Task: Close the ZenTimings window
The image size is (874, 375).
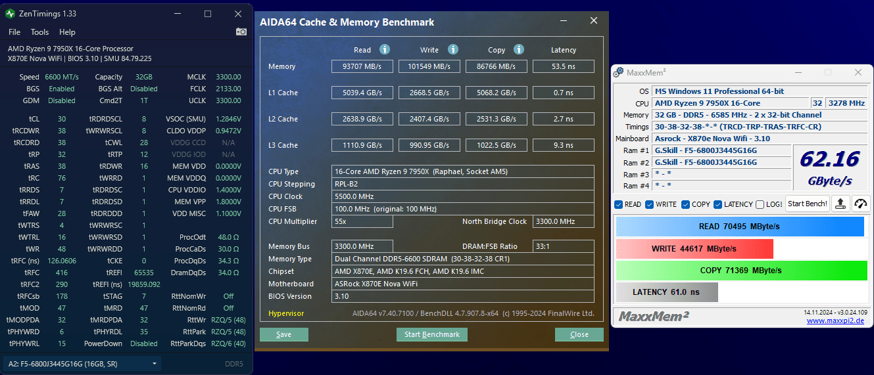Action: [237, 13]
